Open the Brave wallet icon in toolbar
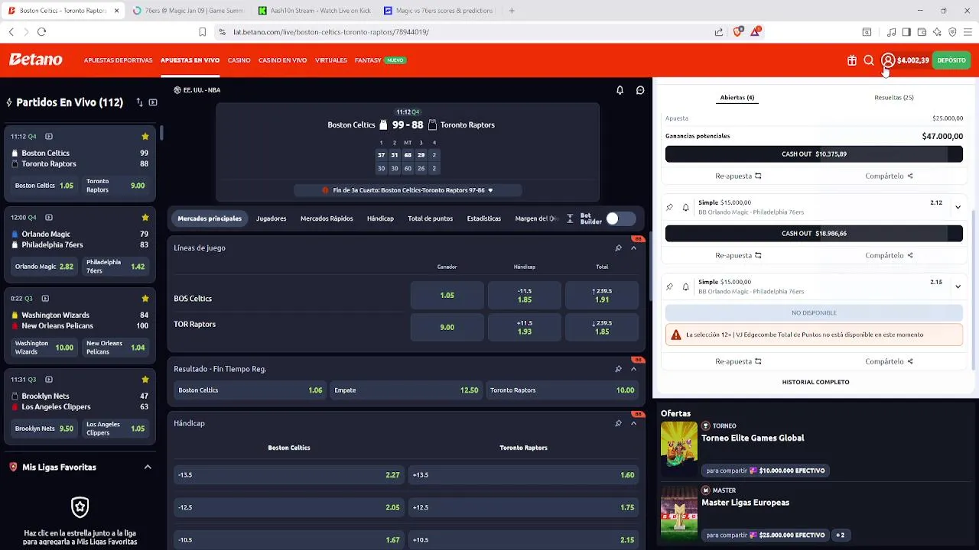979x550 pixels. 922,32
